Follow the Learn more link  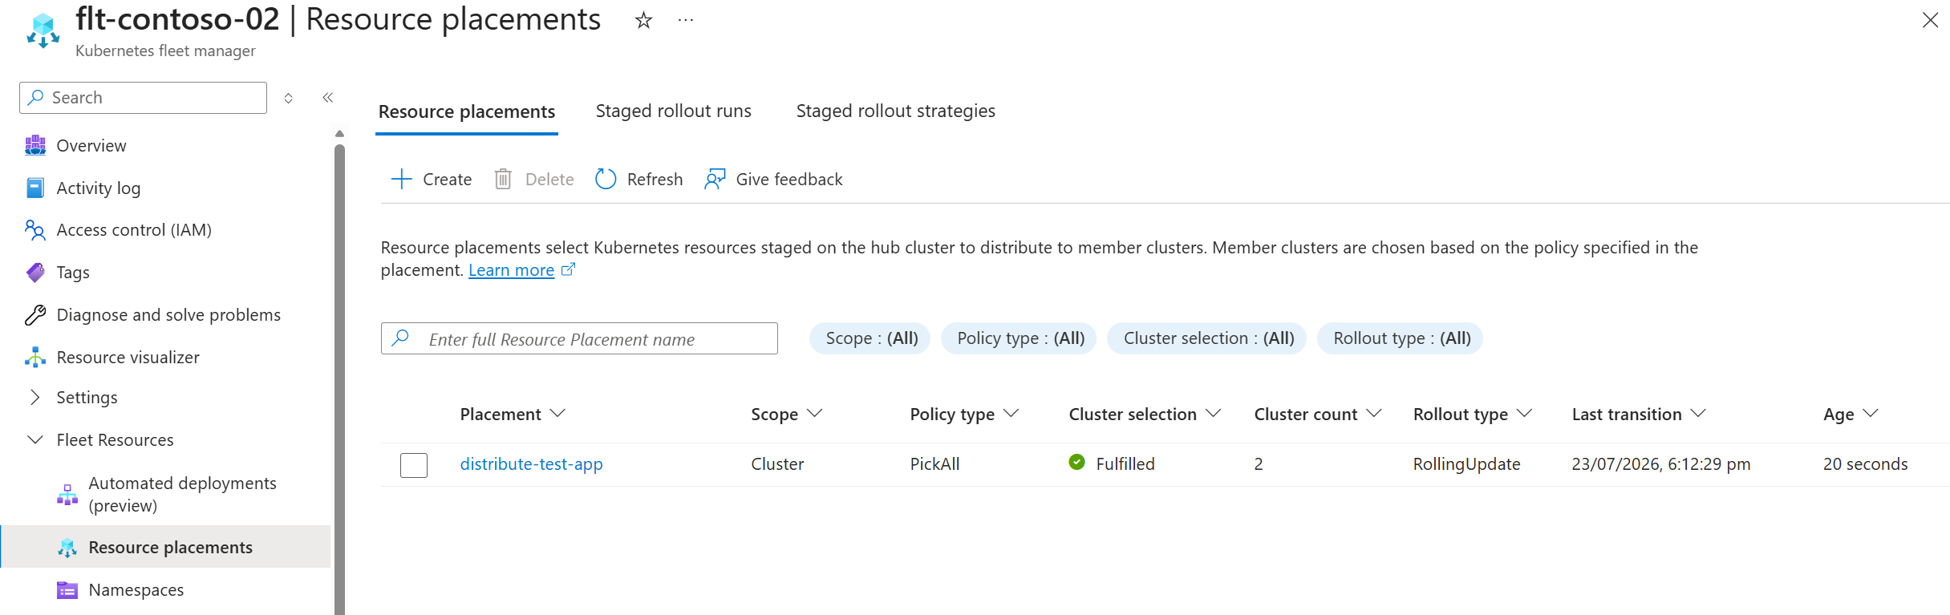pos(511,270)
